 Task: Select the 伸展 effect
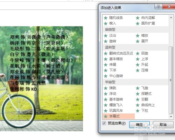point(110,65)
